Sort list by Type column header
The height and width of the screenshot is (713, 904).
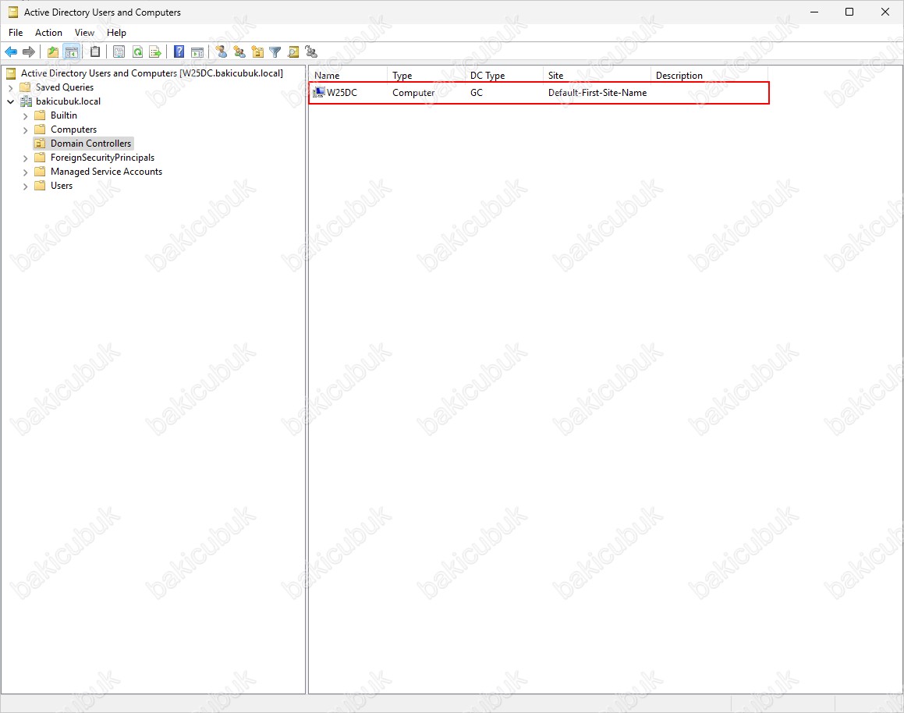[426, 76]
